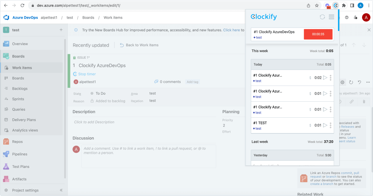Click the browser address bar
The image size is (373, 196).
[x=166, y=5]
